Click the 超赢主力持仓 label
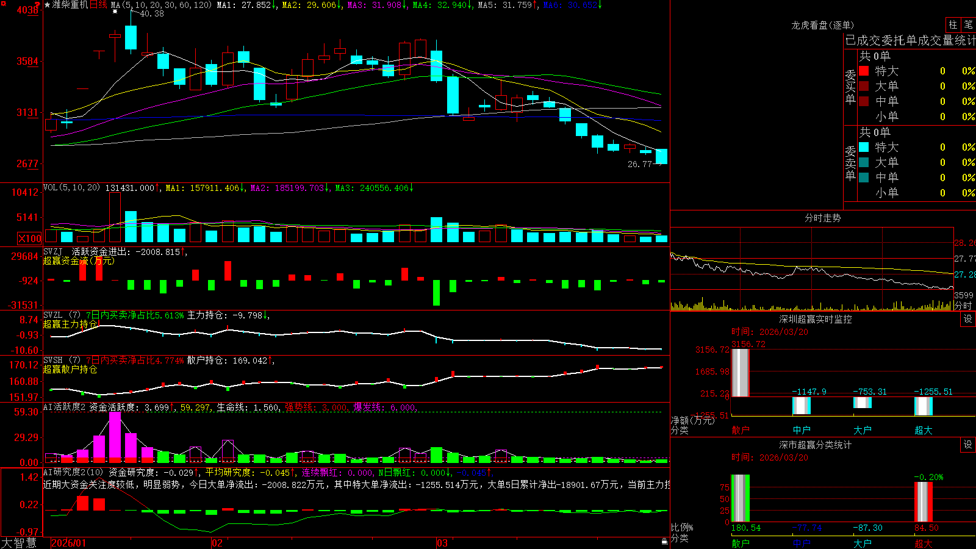 click(70, 324)
